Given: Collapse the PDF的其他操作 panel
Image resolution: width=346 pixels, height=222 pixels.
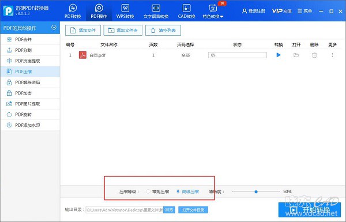Looking at the screenshot, I should (54, 28).
